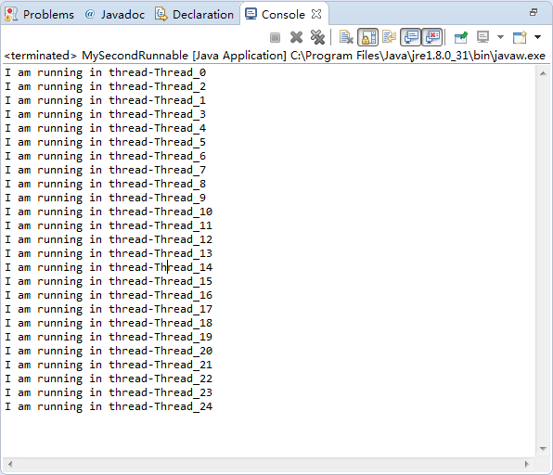Click the output line ending Thread_6

coord(105,156)
